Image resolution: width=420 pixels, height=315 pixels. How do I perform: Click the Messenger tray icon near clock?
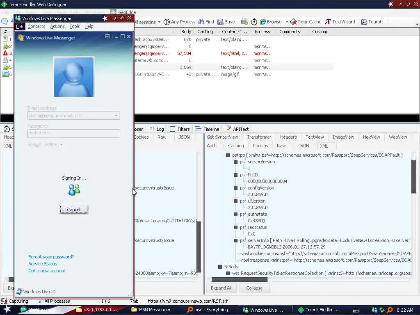(374, 310)
